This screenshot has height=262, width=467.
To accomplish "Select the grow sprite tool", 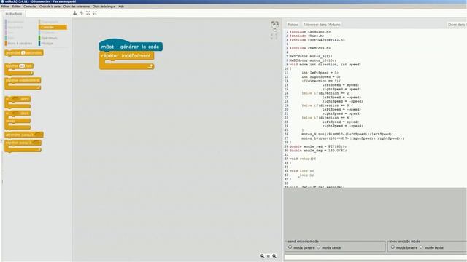I will [x=88, y=13].
